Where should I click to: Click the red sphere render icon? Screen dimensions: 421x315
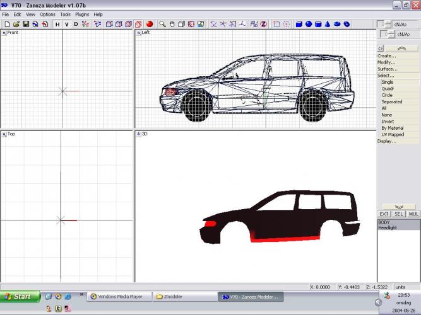tap(150, 24)
